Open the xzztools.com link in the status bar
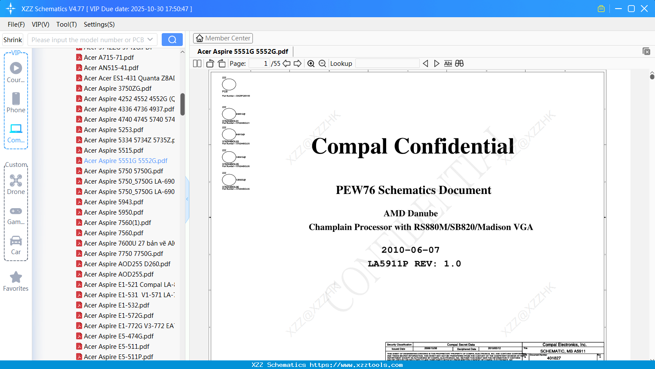Viewport: 655px width, 369px height. [x=356, y=365]
